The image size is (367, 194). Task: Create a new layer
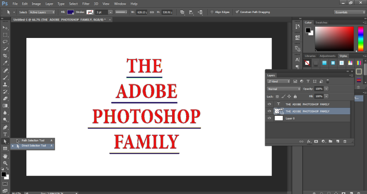point(338,141)
